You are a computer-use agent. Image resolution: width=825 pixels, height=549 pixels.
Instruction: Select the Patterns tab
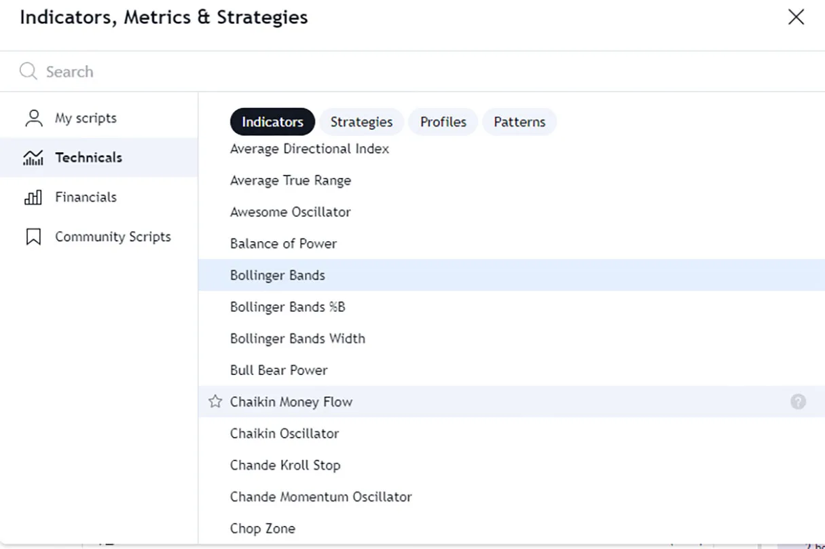[x=519, y=122]
